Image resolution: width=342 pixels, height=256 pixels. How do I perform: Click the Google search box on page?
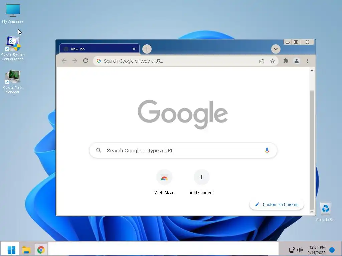pos(183,150)
